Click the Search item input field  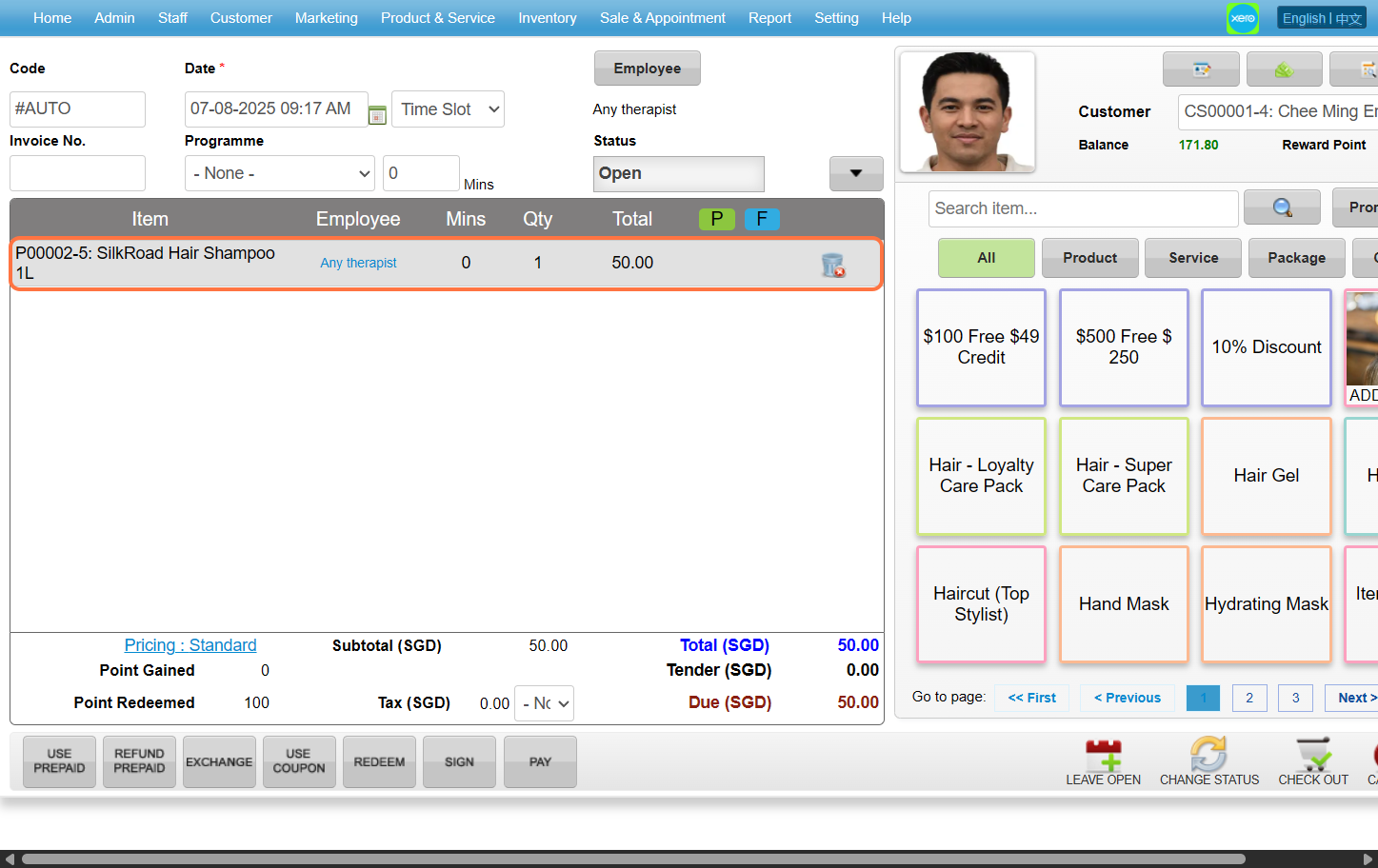tap(1083, 208)
